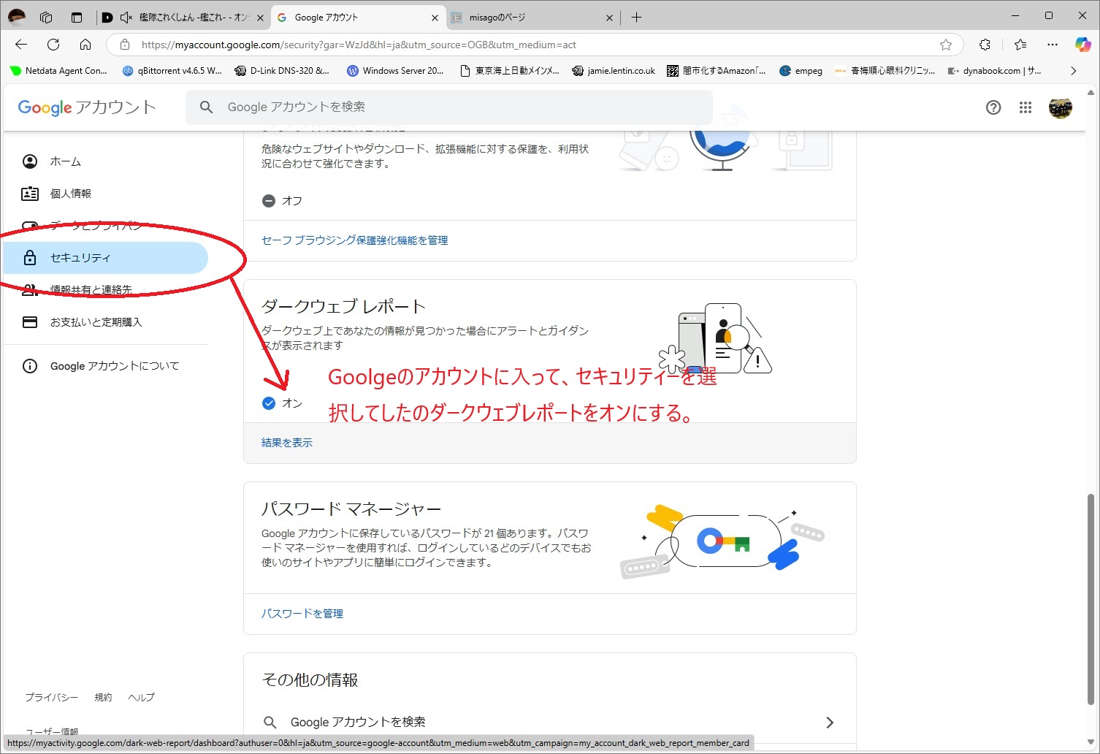Open the ヘルプ footer link
Viewport: 1100px width, 754px height.
[141, 697]
